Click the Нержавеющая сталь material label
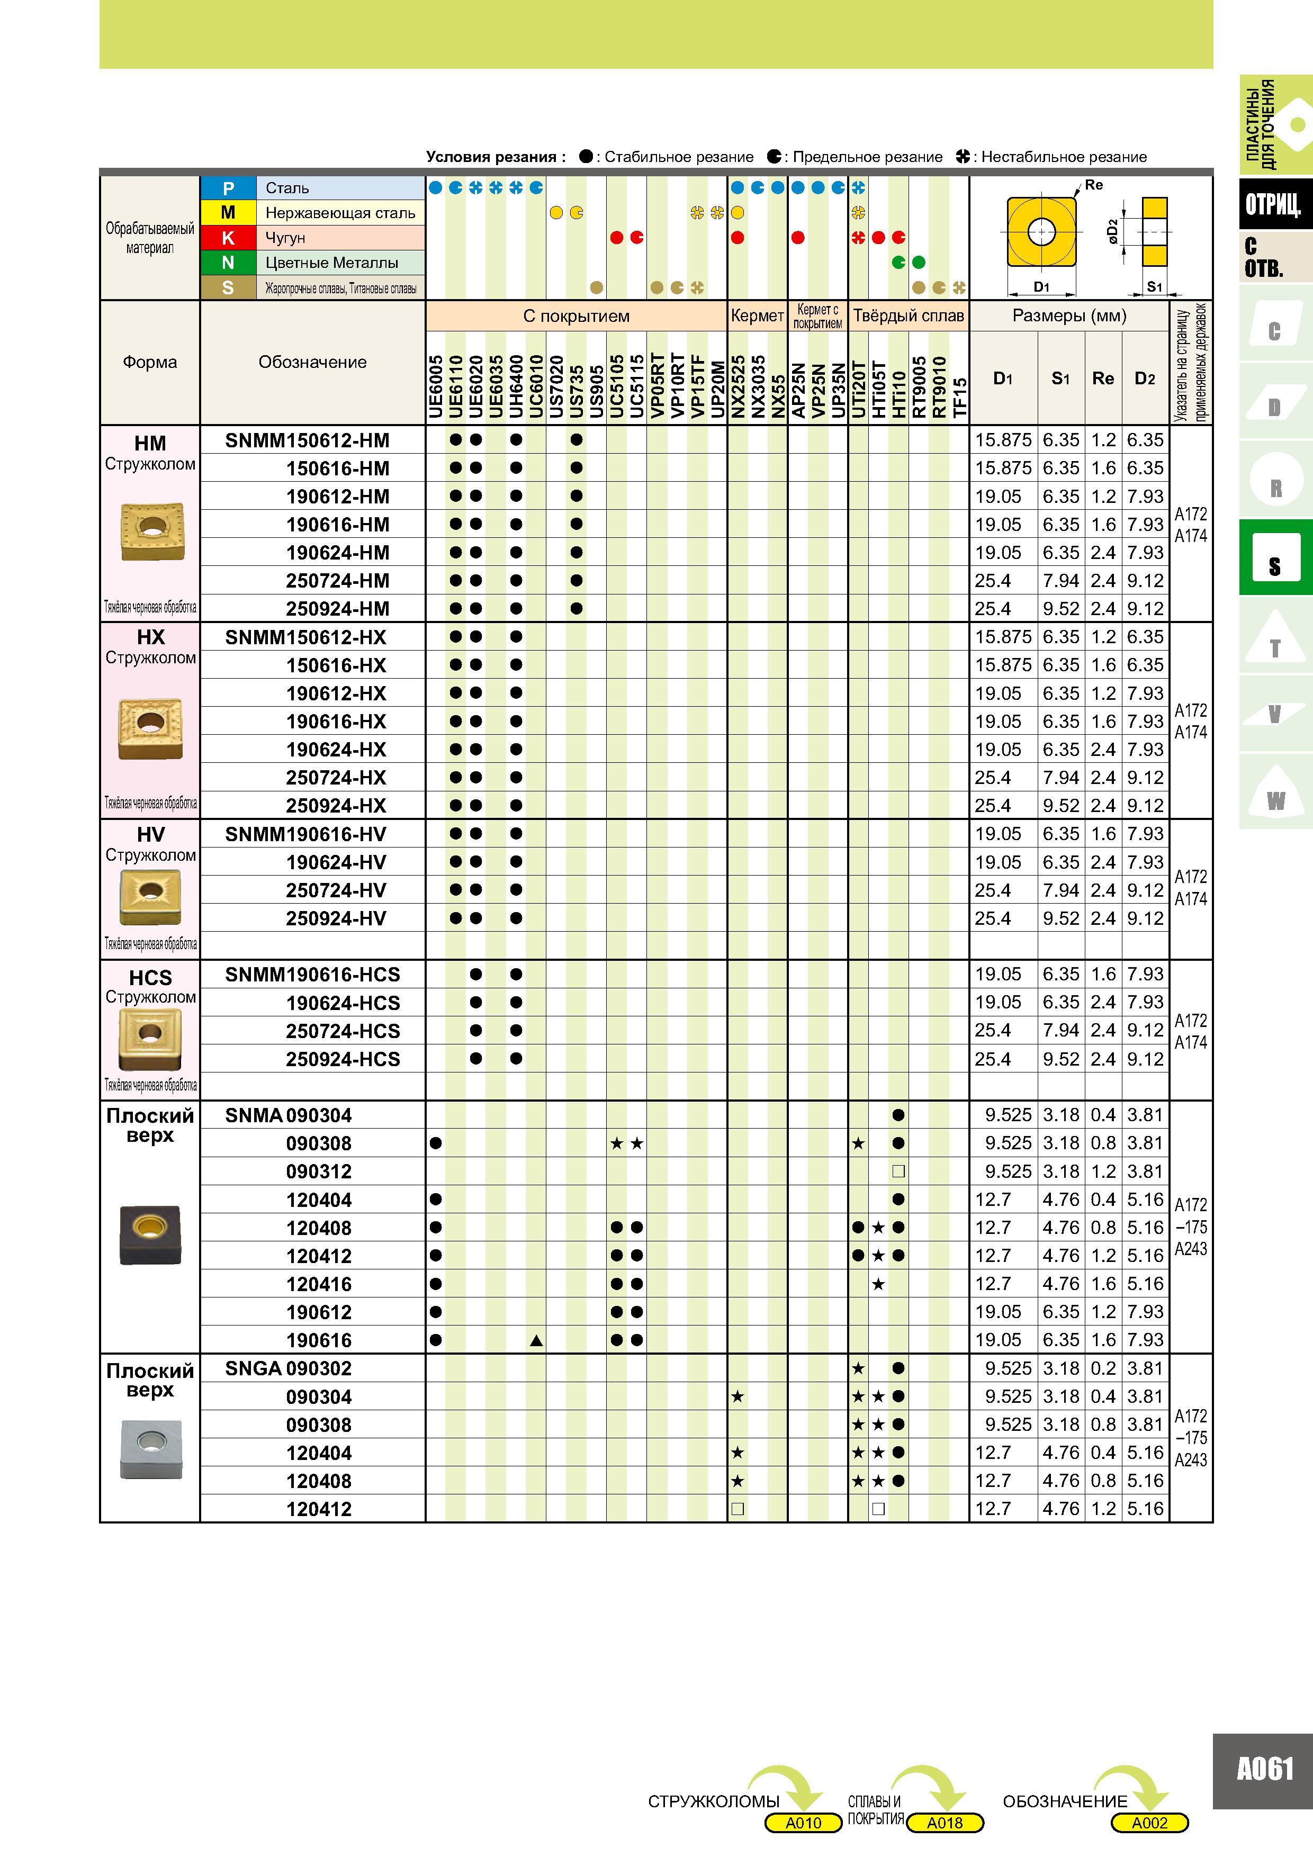The width and height of the screenshot is (1313, 1857). [340, 213]
